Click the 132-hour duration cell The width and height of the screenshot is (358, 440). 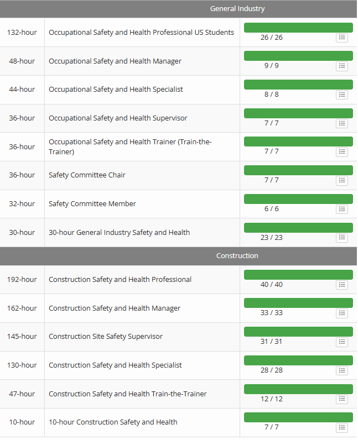(x=22, y=33)
